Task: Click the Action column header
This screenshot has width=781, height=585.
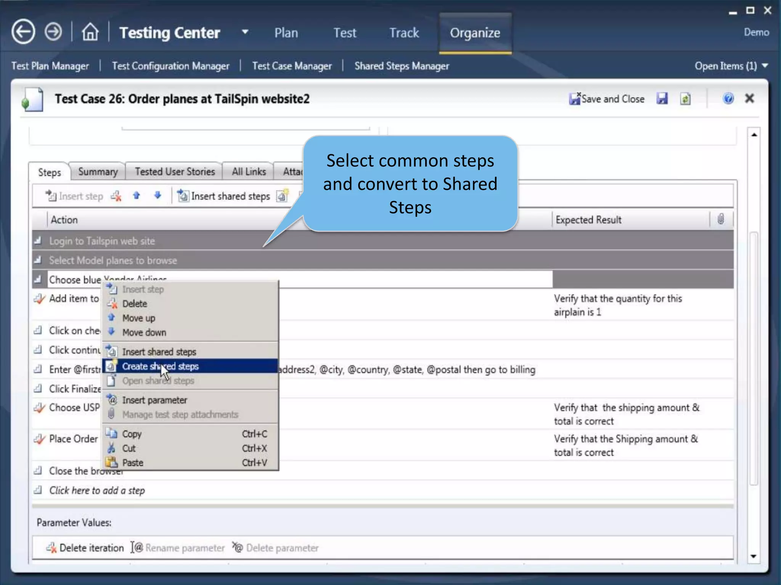Action: [x=64, y=220]
